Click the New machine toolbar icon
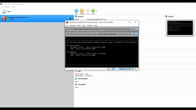Screen dimensions: 196x110 coord(76,11)
